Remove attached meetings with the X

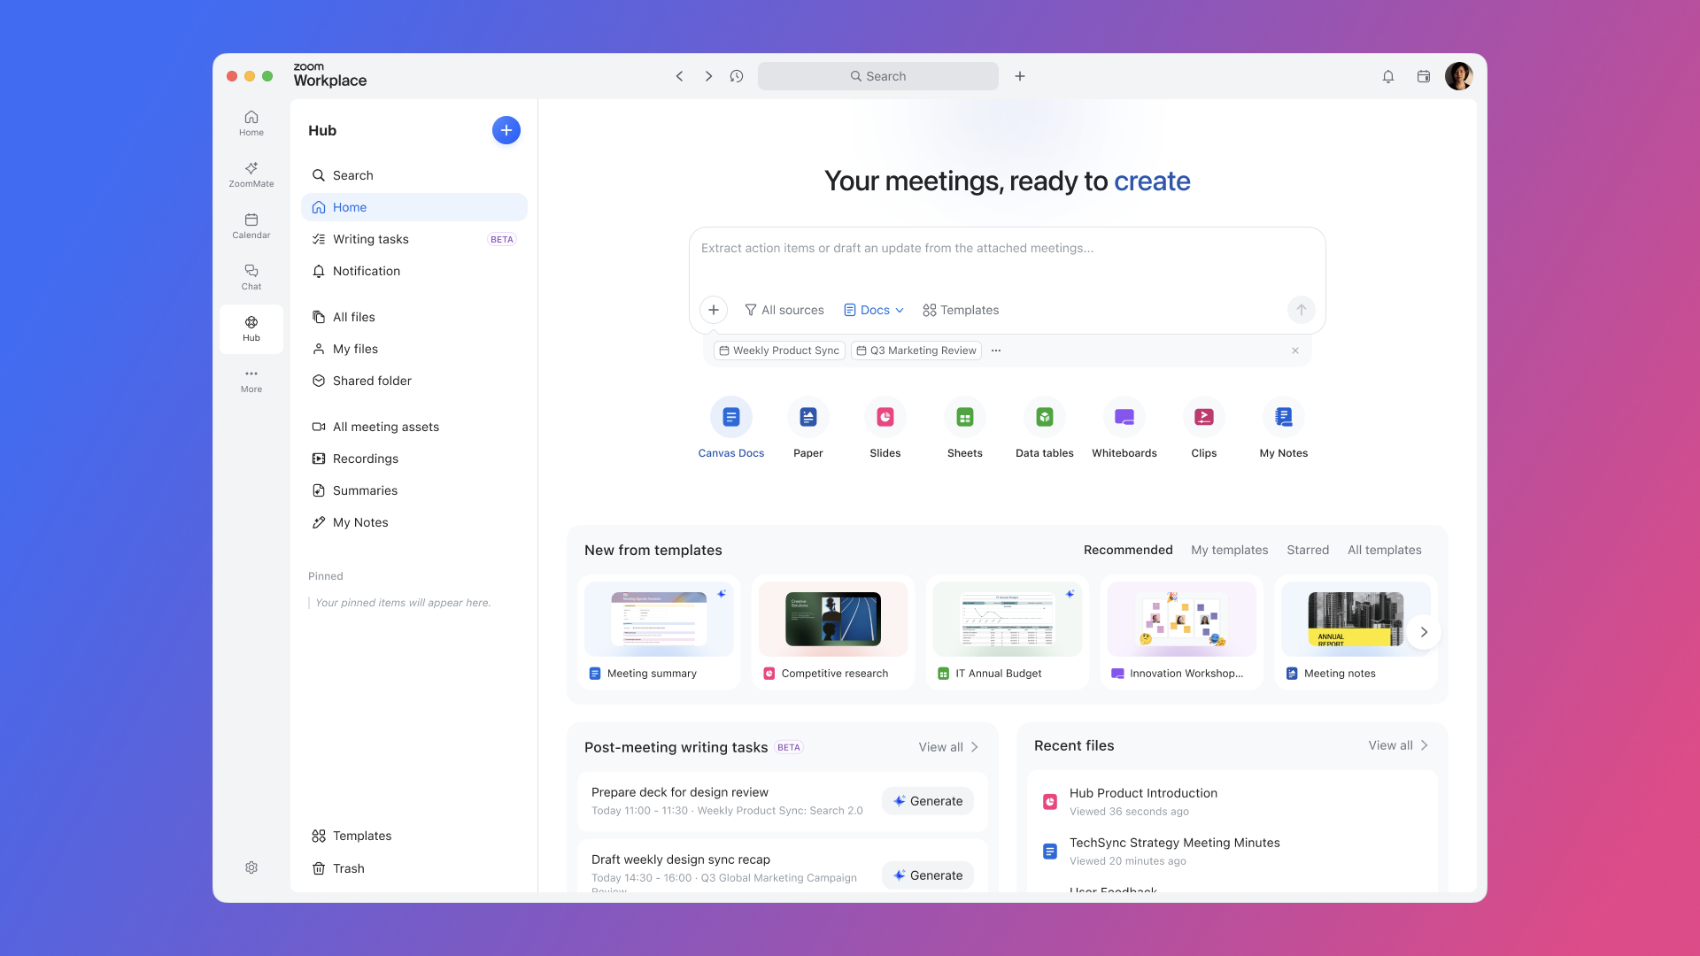click(1294, 351)
